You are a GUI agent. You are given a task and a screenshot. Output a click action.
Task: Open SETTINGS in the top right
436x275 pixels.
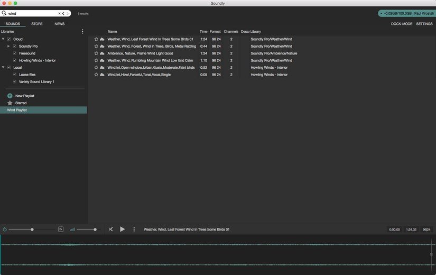point(424,24)
